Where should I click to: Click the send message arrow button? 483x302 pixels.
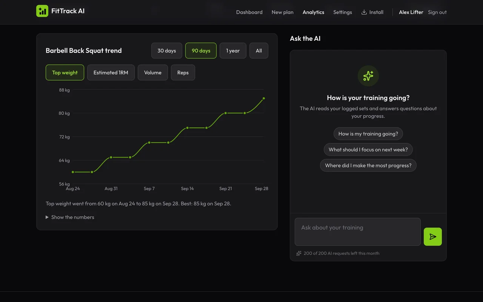click(433, 237)
